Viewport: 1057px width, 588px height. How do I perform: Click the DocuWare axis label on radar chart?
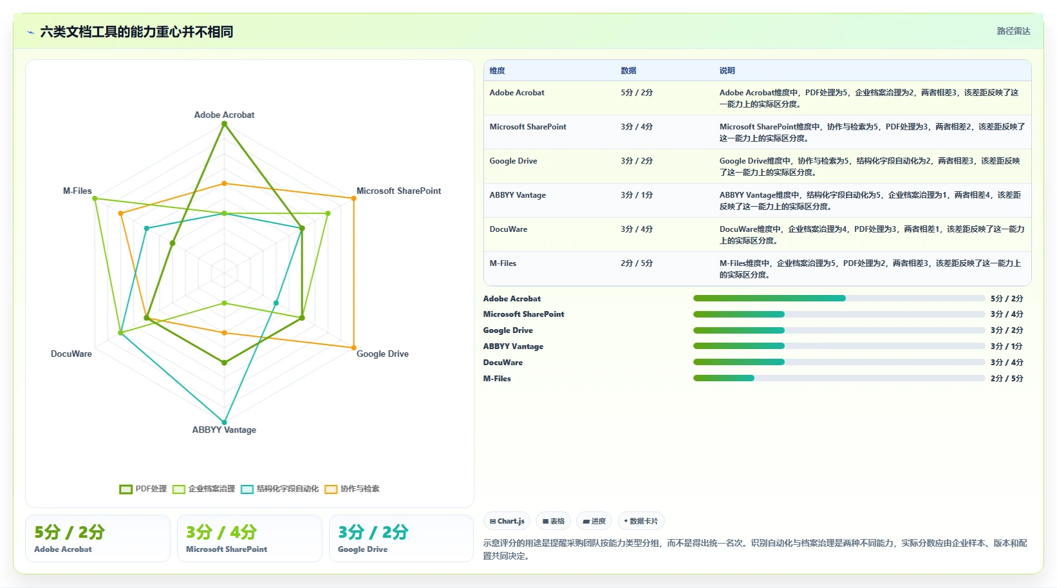pos(71,354)
